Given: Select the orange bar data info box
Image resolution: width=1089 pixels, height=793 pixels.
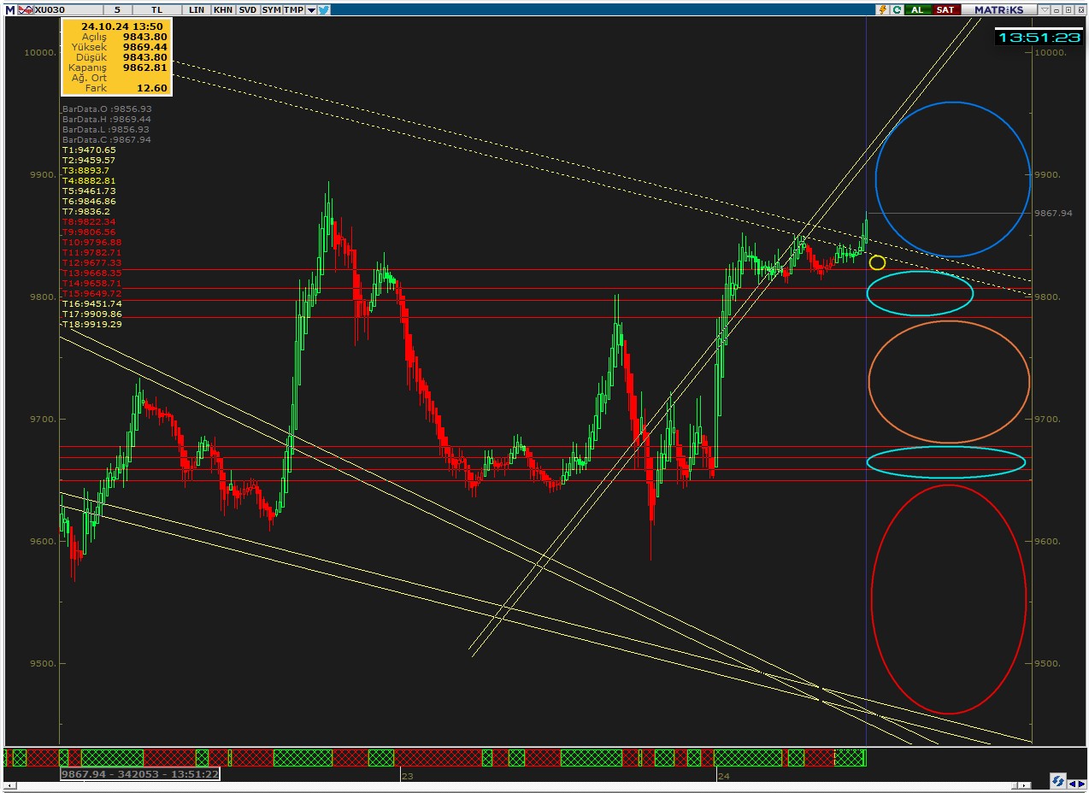Looking at the screenshot, I should [x=117, y=57].
